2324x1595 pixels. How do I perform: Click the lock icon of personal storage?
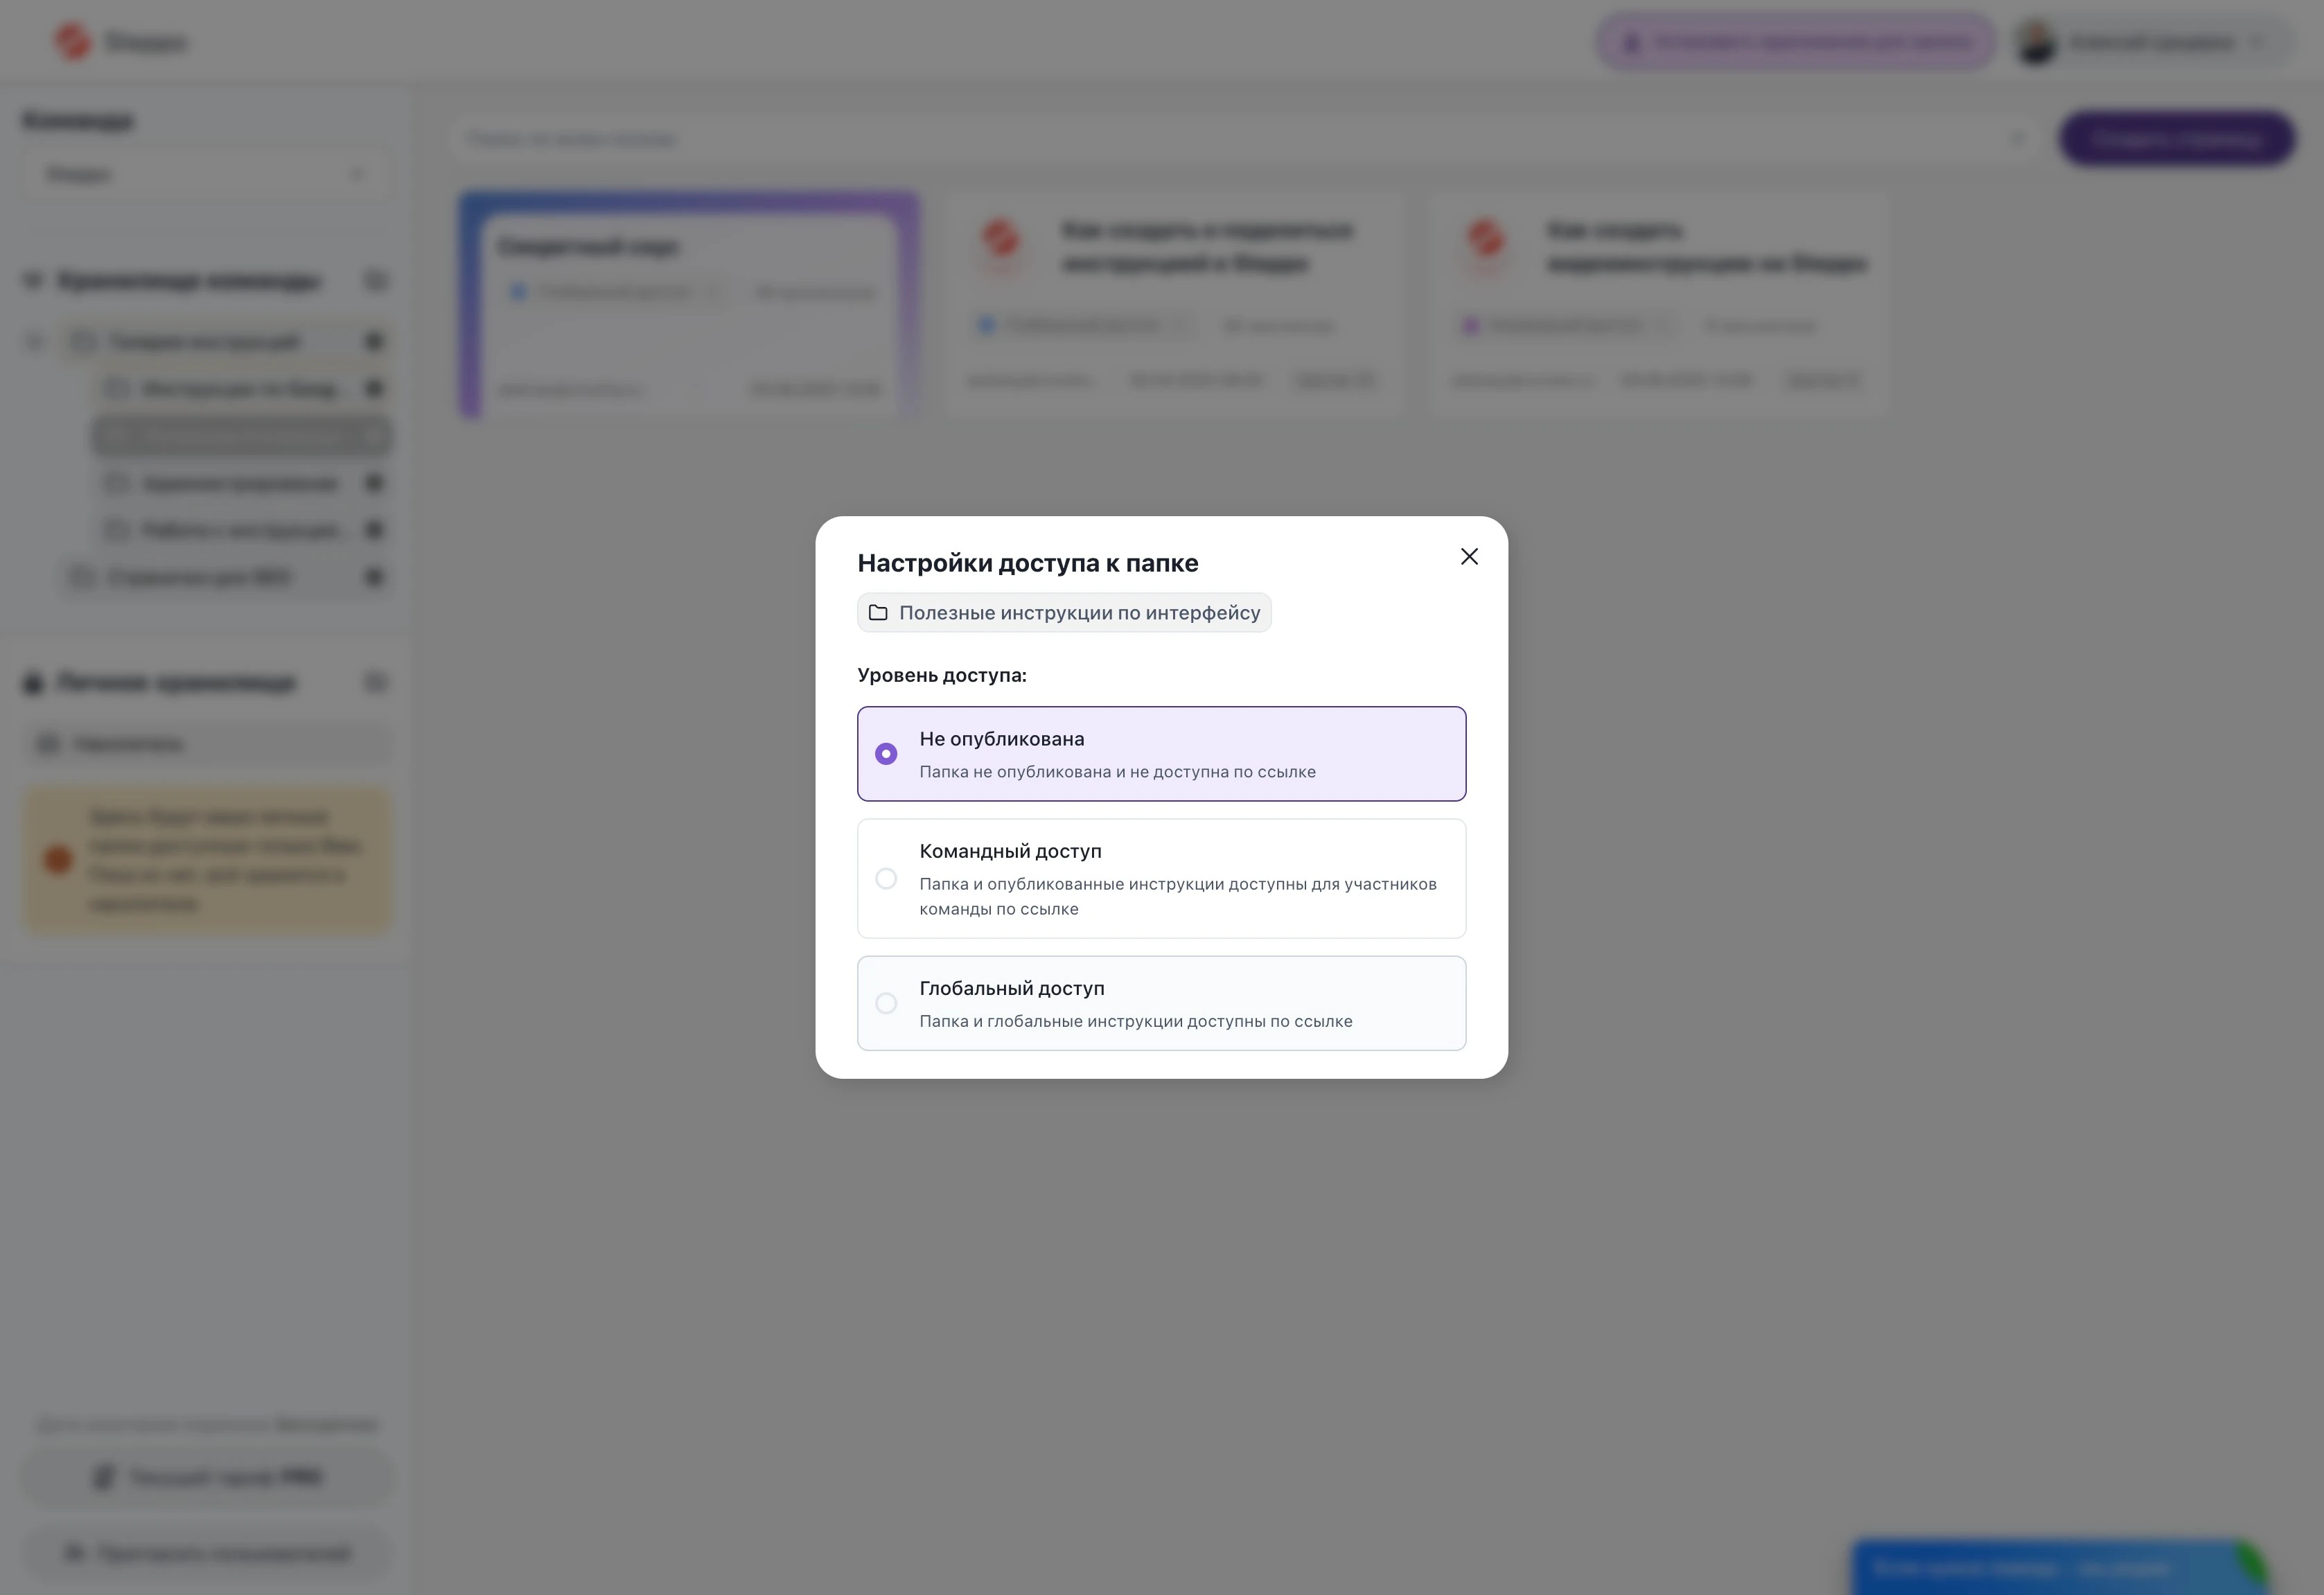(x=33, y=682)
